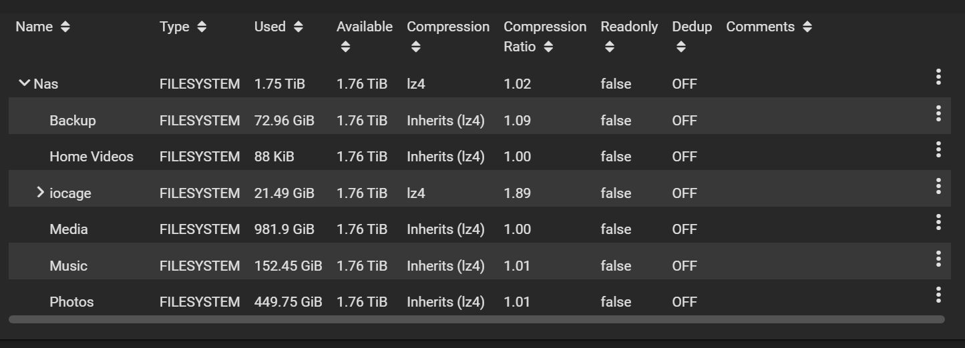Open actions menu for Home Videos dataset

click(938, 150)
